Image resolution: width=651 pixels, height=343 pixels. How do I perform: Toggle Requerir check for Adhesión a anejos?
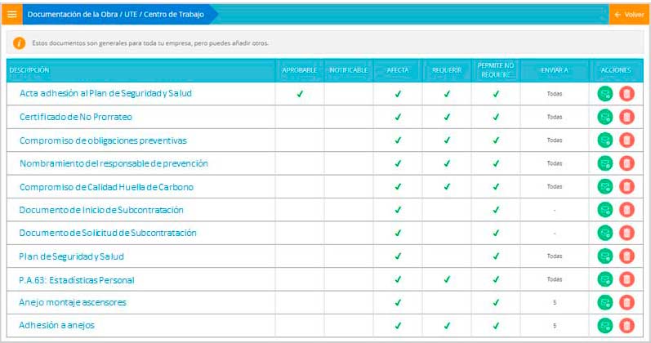point(447,326)
